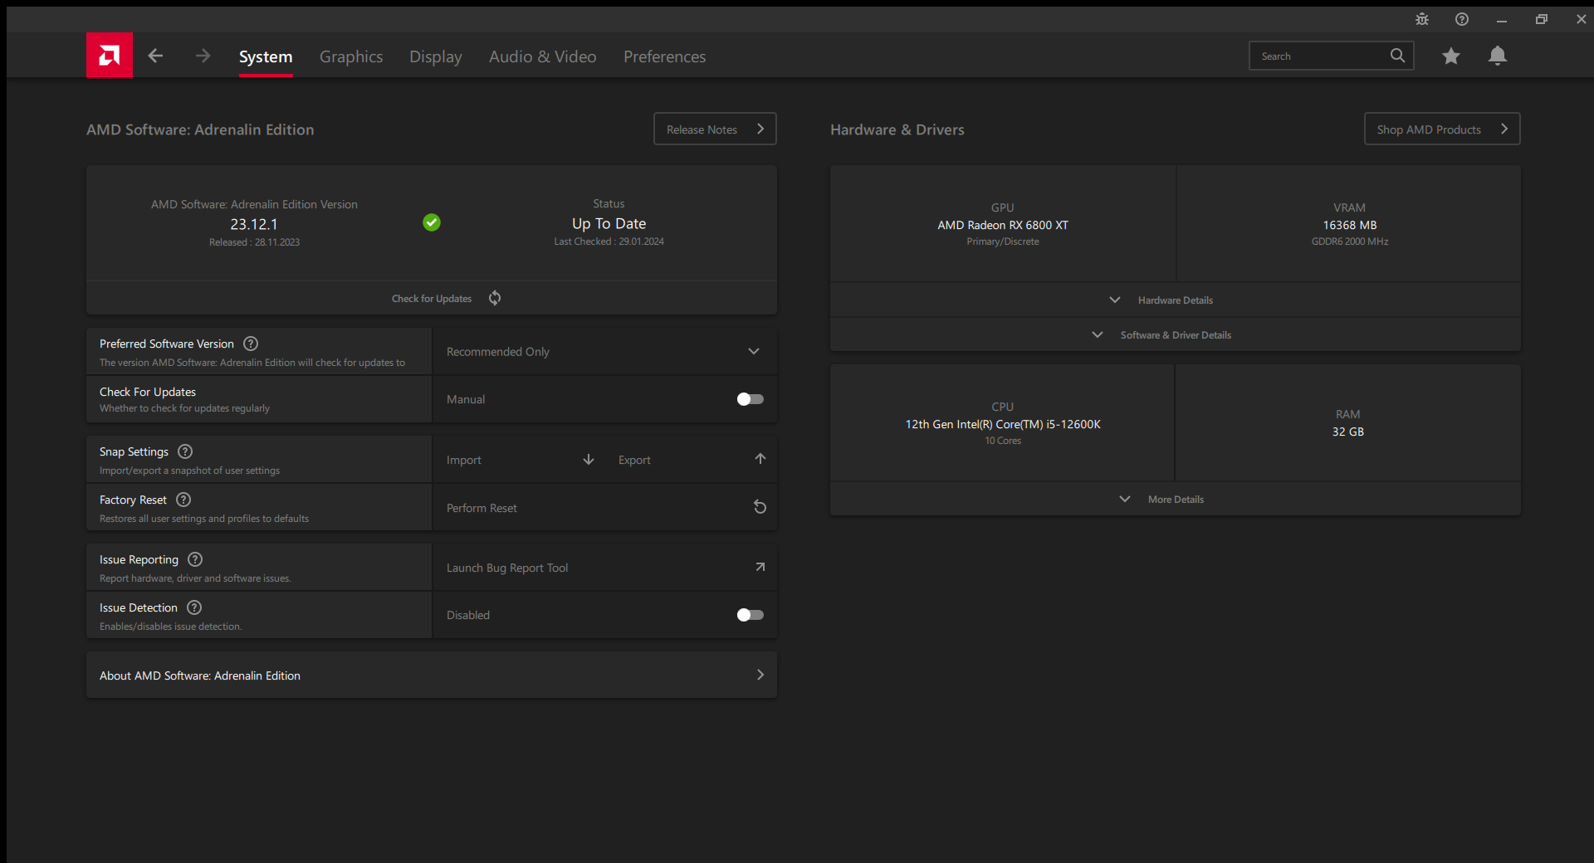The image size is (1594, 863).
Task: Go forward with the right arrow
Action: point(203,56)
